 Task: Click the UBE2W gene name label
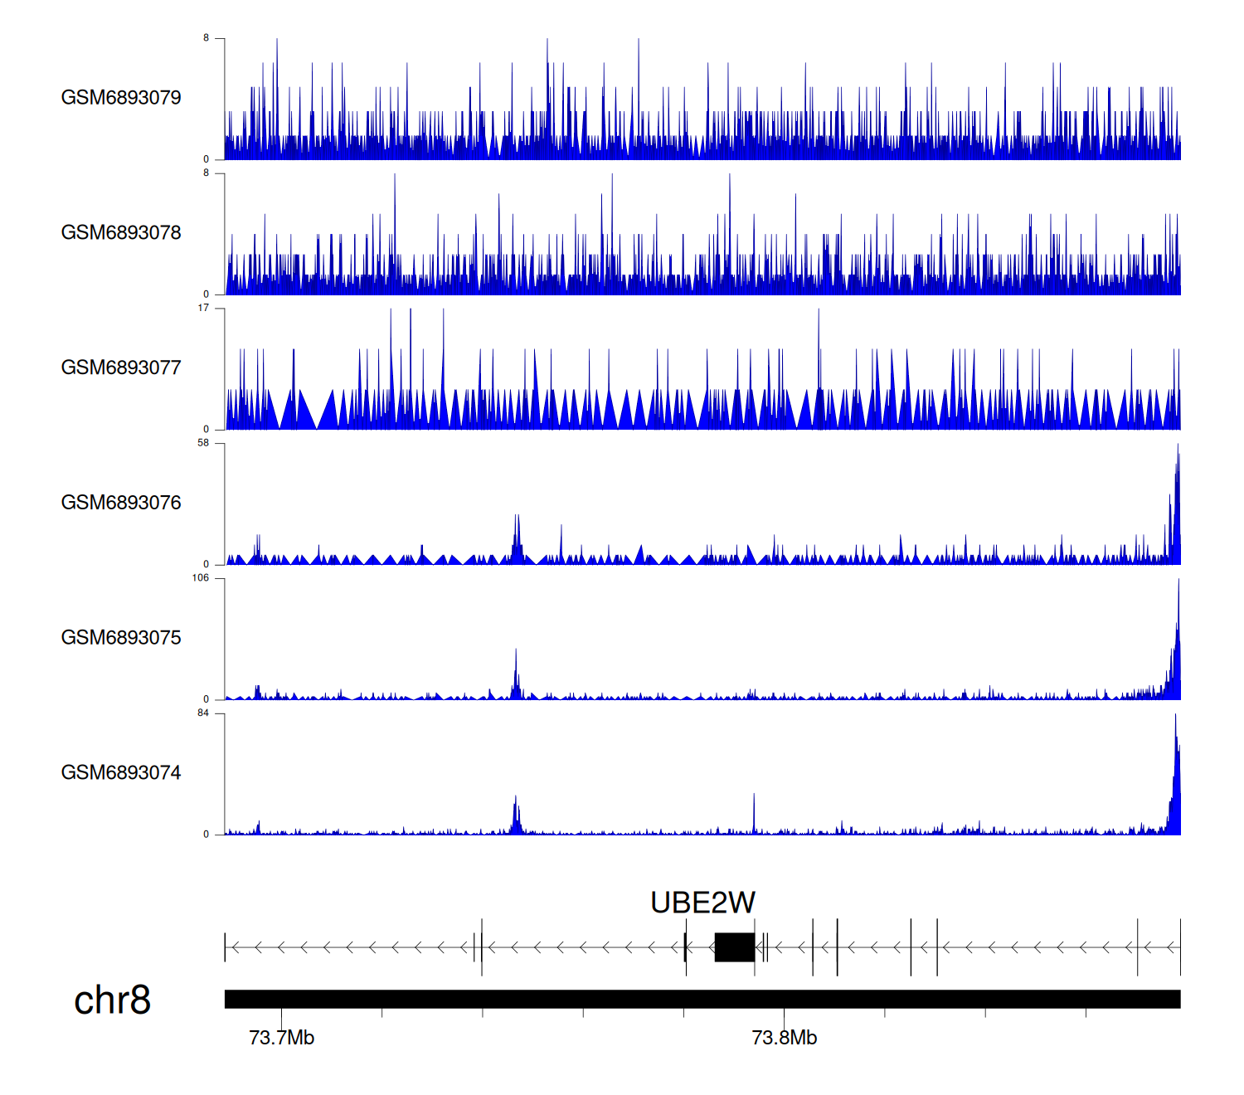click(x=702, y=903)
